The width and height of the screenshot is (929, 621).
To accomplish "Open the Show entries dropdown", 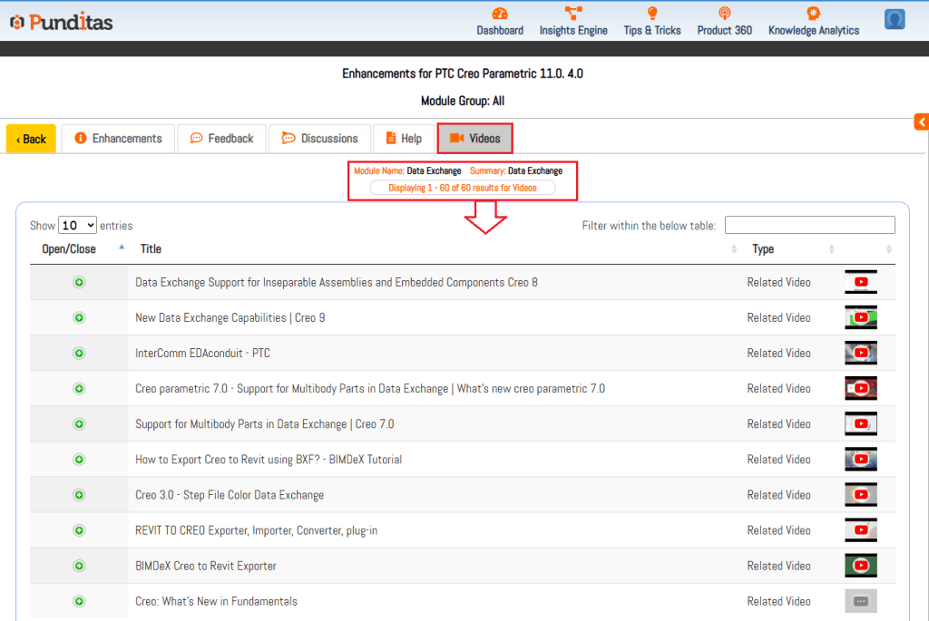I will click(77, 226).
